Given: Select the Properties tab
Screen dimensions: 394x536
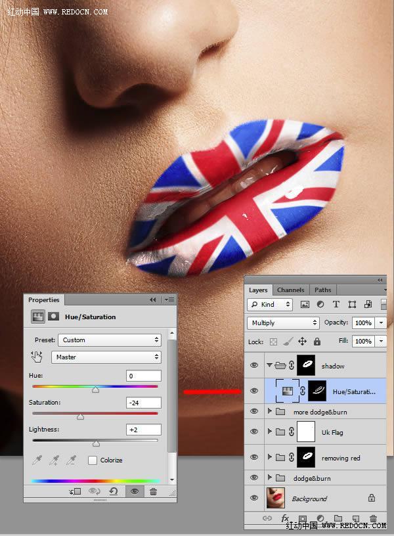Looking at the screenshot, I should [x=44, y=300].
